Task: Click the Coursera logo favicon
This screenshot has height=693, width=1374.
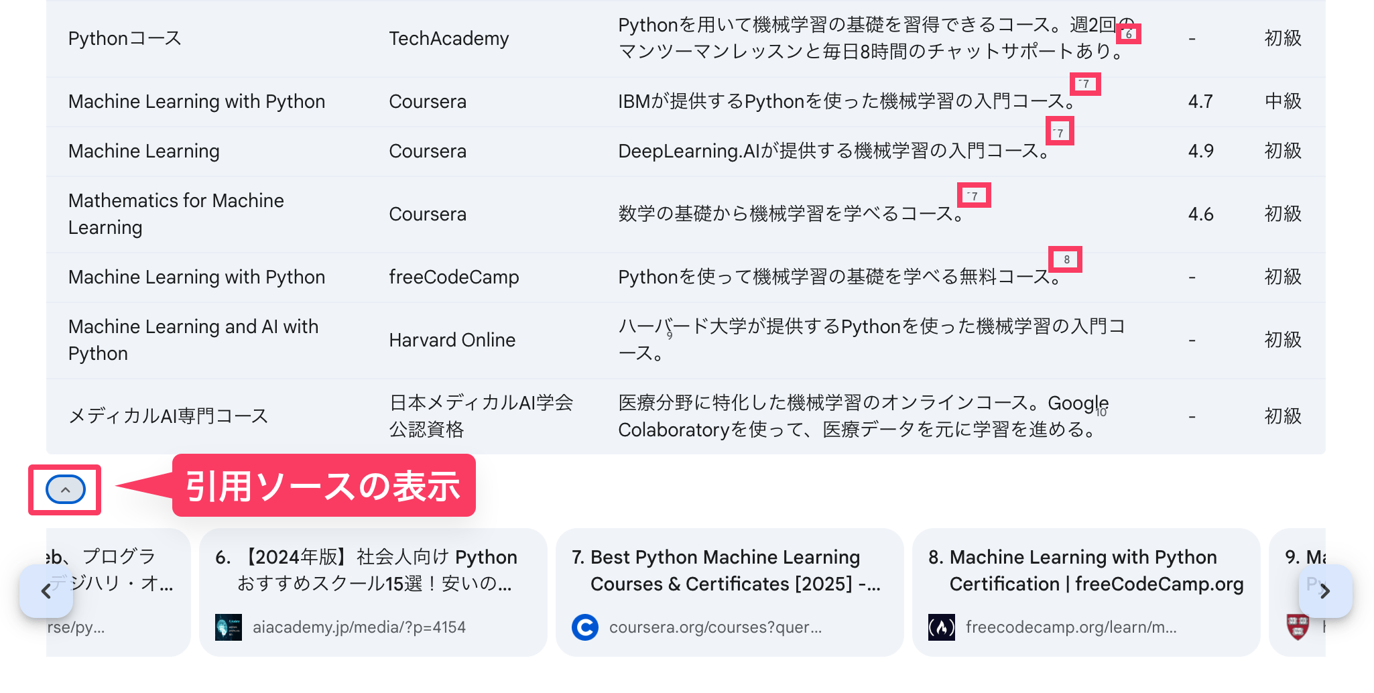Action: click(x=585, y=627)
